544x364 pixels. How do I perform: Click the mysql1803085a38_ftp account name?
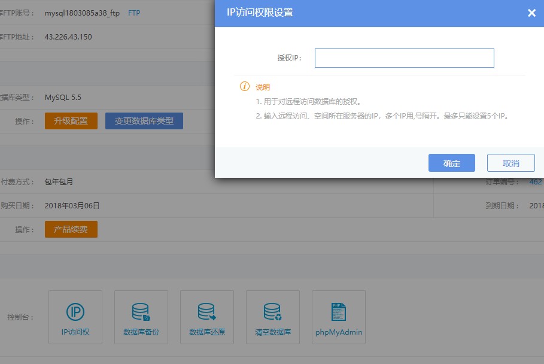pyautogui.click(x=82, y=13)
